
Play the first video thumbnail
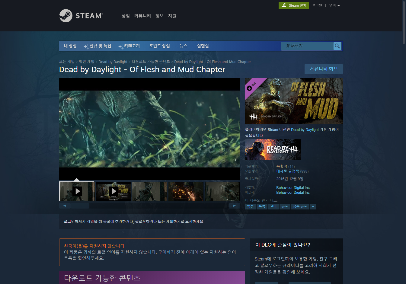pyautogui.click(x=77, y=191)
